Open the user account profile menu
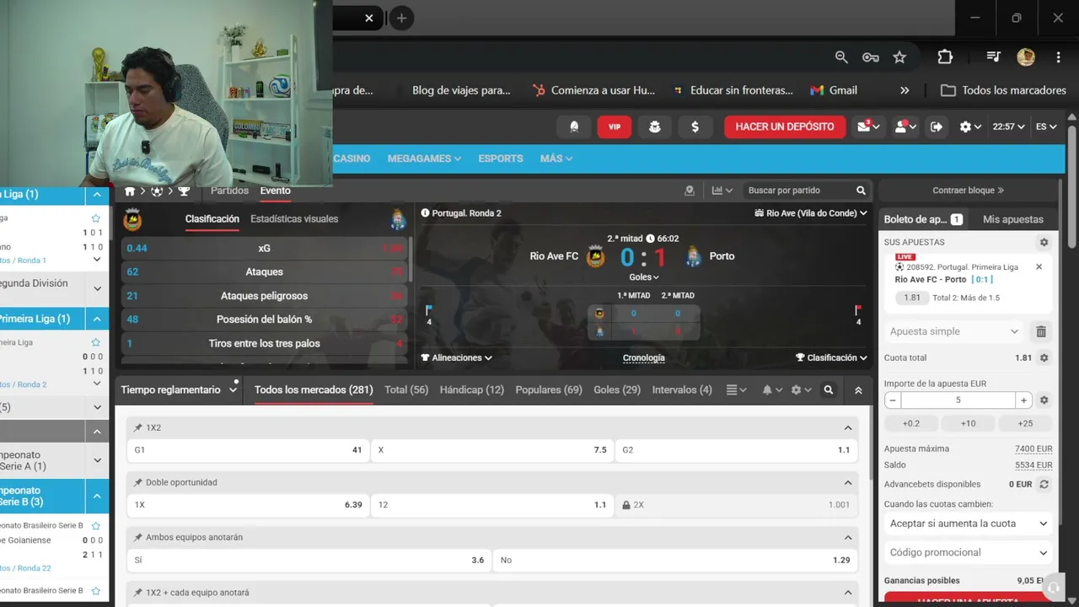1079x607 pixels. (905, 126)
